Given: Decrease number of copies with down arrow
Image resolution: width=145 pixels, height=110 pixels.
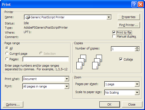Looking at the screenshot, I should [137, 50].
